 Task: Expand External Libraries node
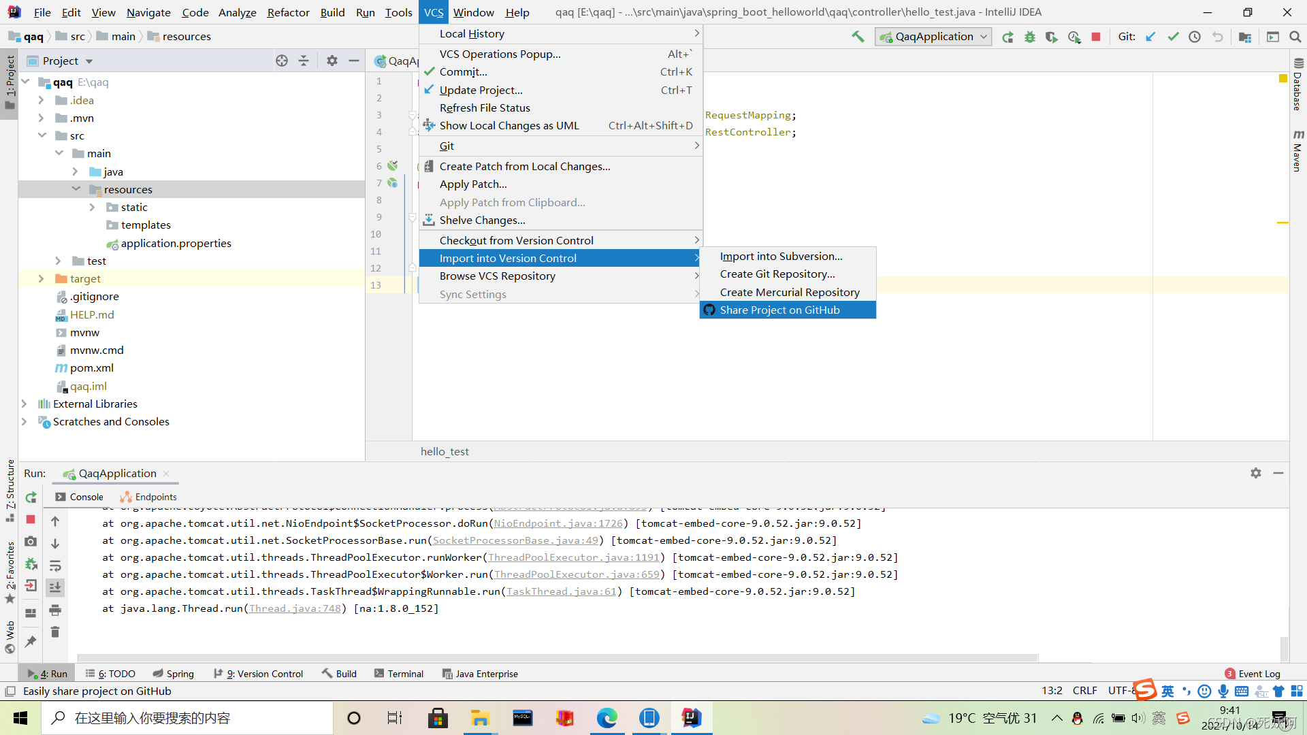pyautogui.click(x=25, y=404)
